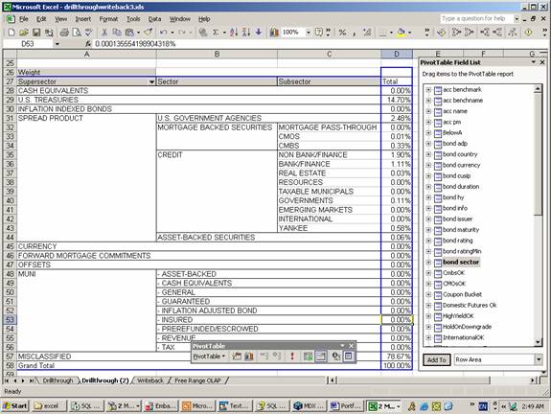Apply Comma Style formatting
This screenshot has height=414, width=551.
tap(355, 33)
